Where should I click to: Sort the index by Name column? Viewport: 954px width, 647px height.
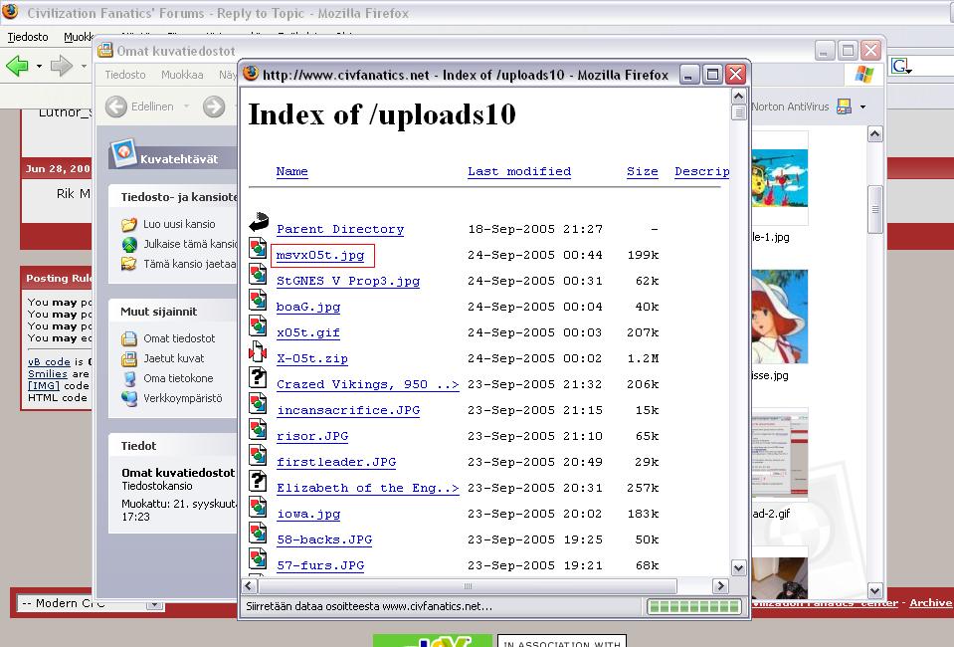click(x=292, y=171)
